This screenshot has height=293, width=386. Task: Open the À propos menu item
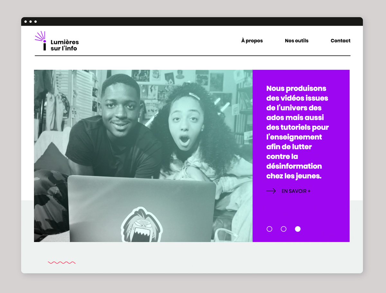[252, 41]
